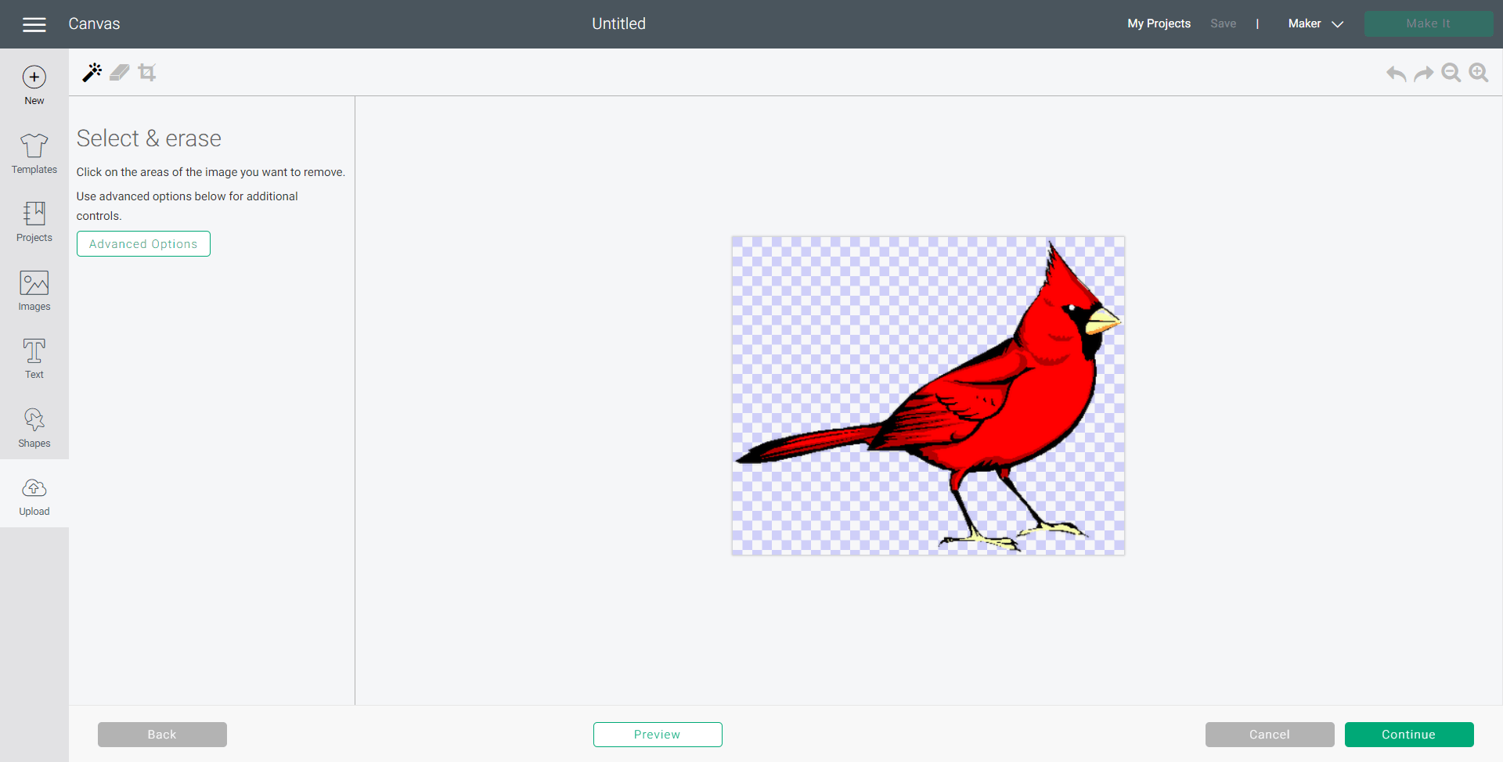
Task: Open the hamburger navigation menu
Action: (x=34, y=23)
